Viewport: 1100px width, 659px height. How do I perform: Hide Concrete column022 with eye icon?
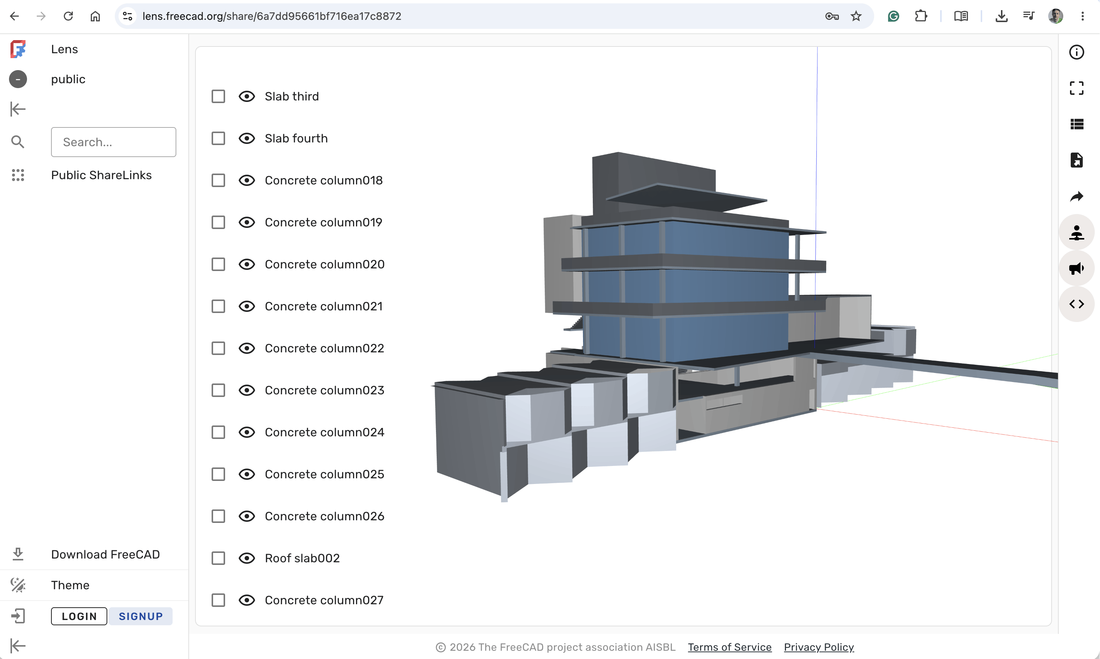pyautogui.click(x=246, y=348)
